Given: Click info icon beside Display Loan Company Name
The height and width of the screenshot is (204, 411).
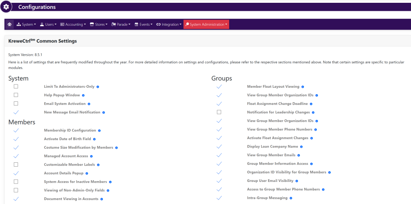Looking at the screenshot, I should click(301, 147).
